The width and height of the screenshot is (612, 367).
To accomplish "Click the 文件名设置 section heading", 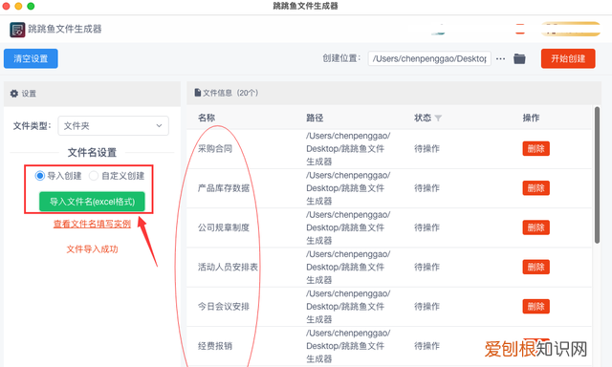I will click(92, 153).
